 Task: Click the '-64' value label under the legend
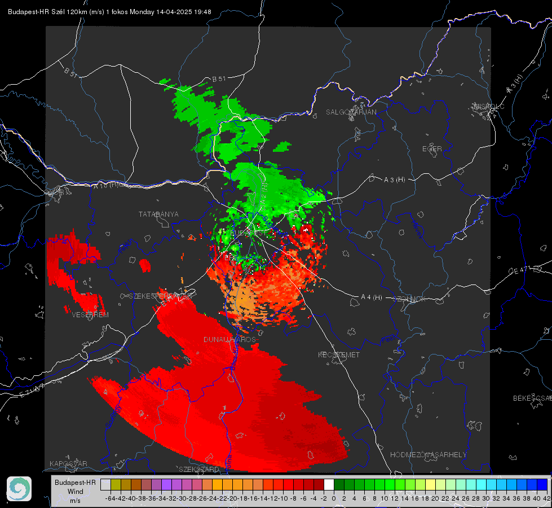(x=111, y=498)
